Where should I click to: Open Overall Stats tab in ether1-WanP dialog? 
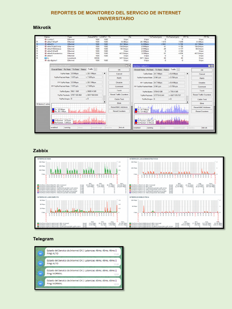coord(57,69)
